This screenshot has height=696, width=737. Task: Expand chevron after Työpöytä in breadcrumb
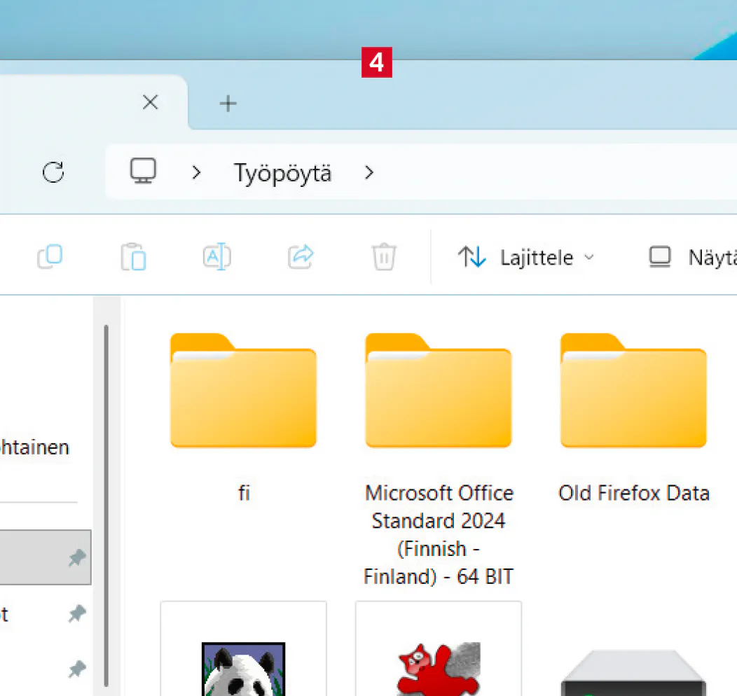pyautogui.click(x=369, y=172)
